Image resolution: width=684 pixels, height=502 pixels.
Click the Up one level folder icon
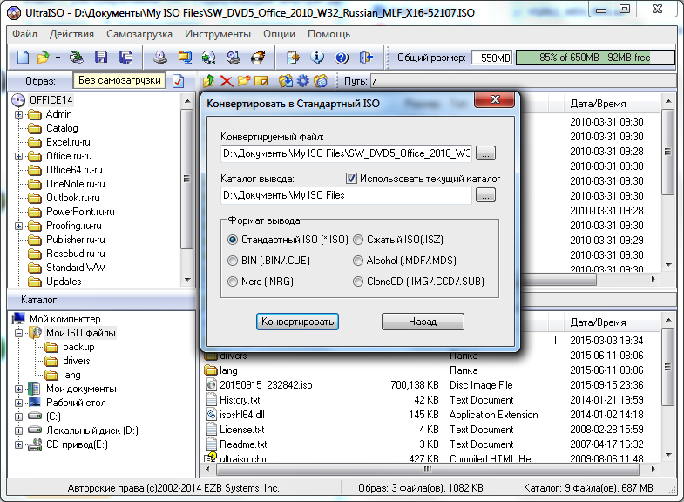click(208, 81)
